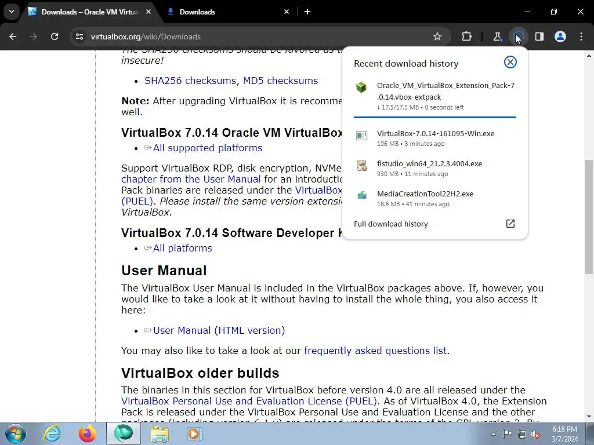Expand the tab search dropdown arrow
Image resolution: width=594 pixels, height=445 pixels.
(12, 12)
